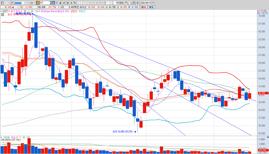This screenshot has height=154, width=269.
Task: Click the small square marker at the volume panel's right edge
Action: pyautogui.click(x=268, y=137)
